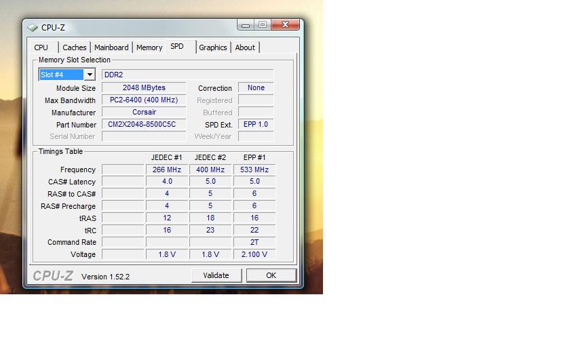The width and height of the screenshot is (570, 356).
Task: Click the 533 MHz frequency cell
Action: tap(254, 170)
